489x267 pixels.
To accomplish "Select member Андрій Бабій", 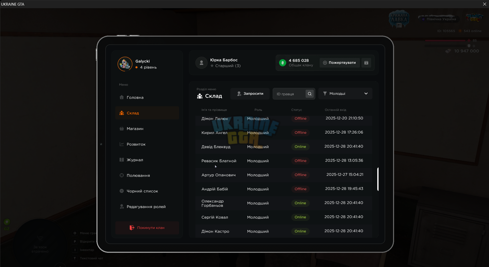I will point(284,189).
